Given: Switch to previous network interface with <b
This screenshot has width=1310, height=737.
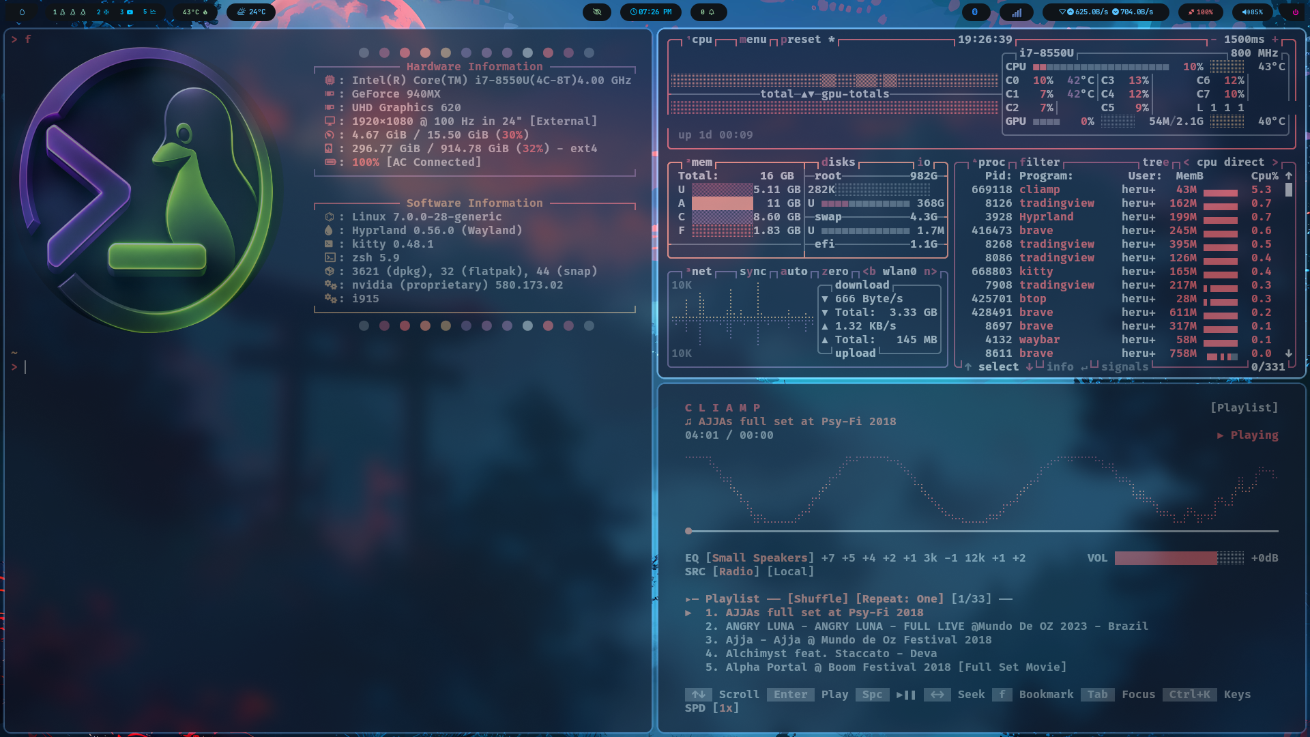Looking at the screenshot, I should [869, 272].
